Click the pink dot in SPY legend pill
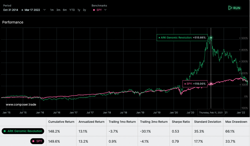250x146 pixels. point(33,141)
